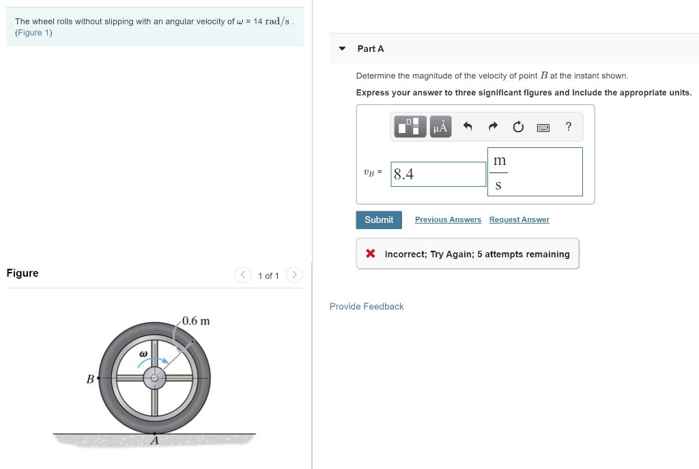
Task: Click the red incorrect X icon
Action: coord(371,254)
